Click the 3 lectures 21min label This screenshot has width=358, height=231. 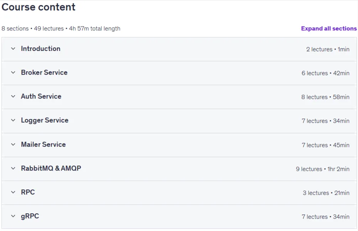(326, 193)
